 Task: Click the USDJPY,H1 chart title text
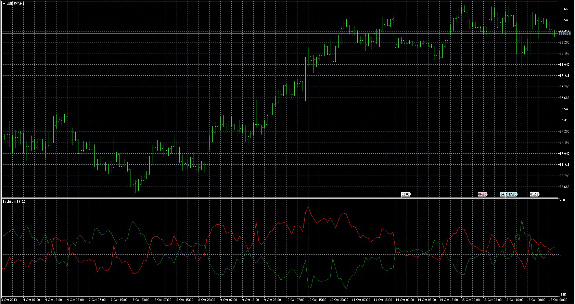coord(15,3)
